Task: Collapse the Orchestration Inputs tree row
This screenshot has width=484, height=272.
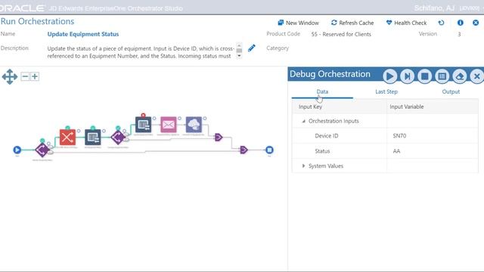Action: (x=303, y=121)
